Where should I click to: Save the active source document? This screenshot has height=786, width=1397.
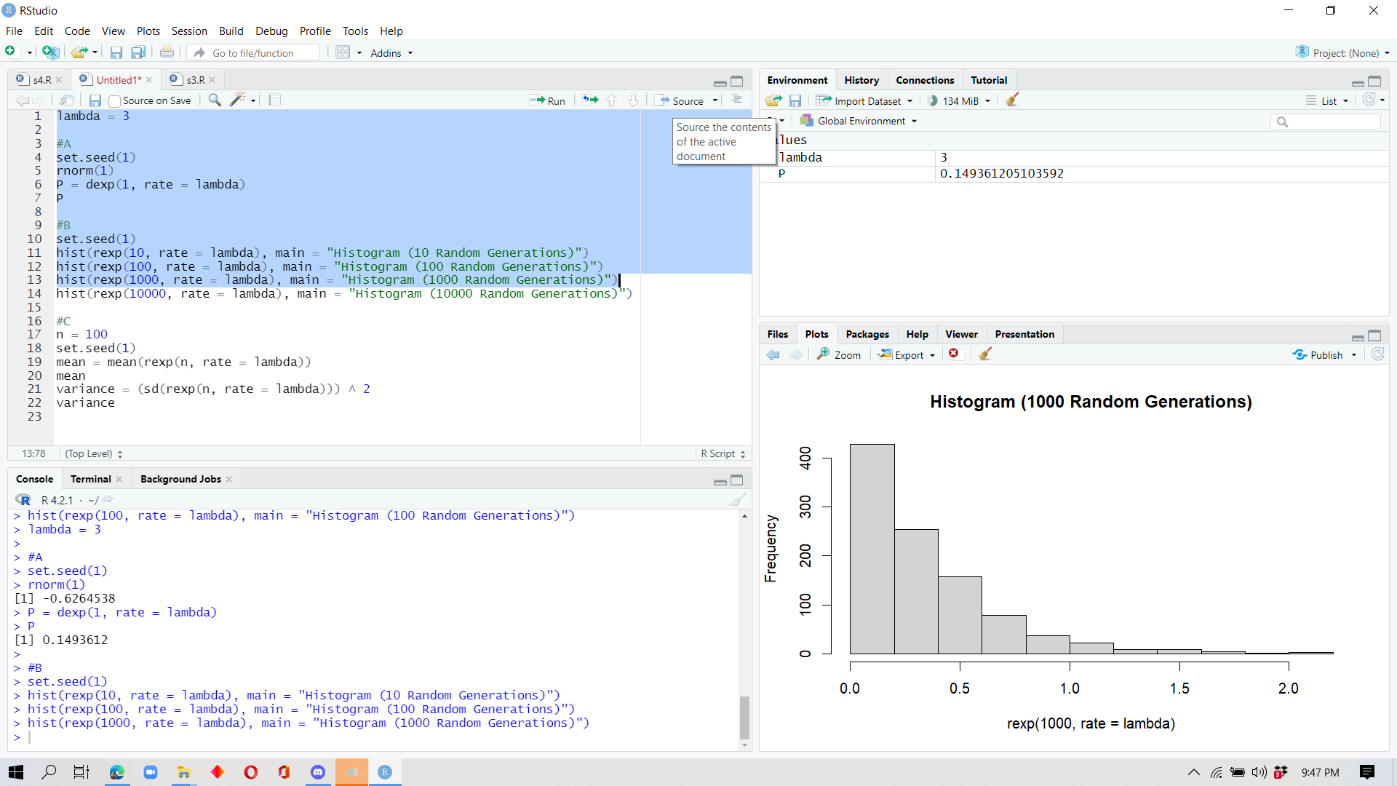[x=95, y=100]
